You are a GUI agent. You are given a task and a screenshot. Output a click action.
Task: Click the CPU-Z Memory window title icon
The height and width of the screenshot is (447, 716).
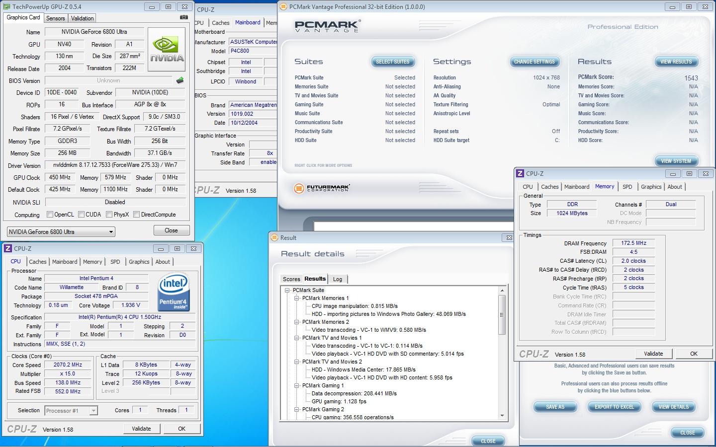click(x=520, y=174)
